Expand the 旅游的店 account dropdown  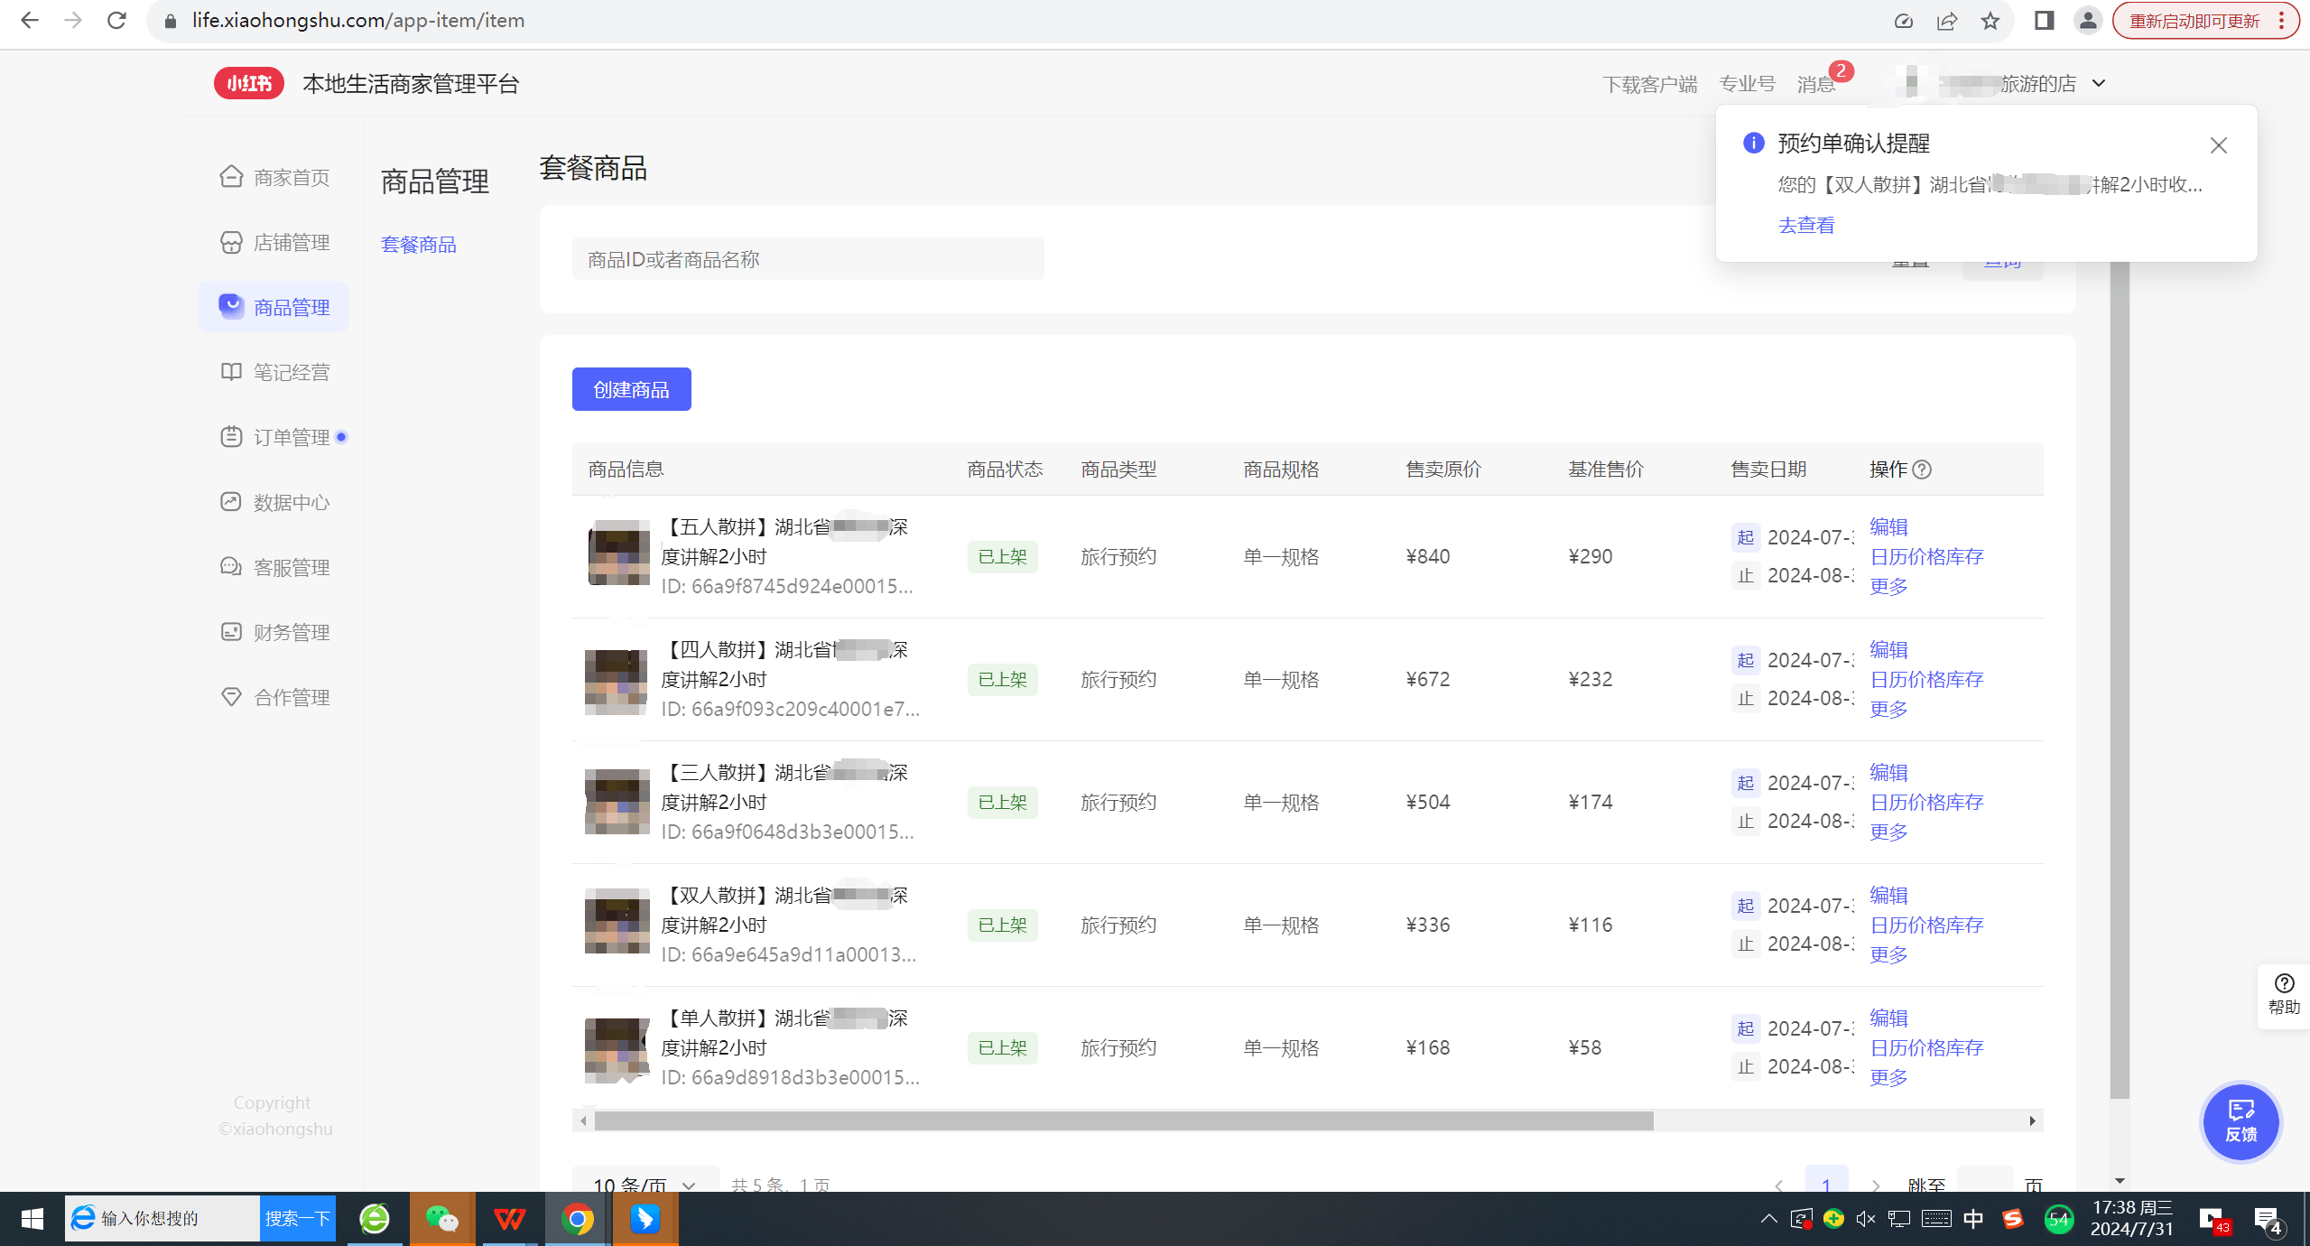pos(2099,83)
